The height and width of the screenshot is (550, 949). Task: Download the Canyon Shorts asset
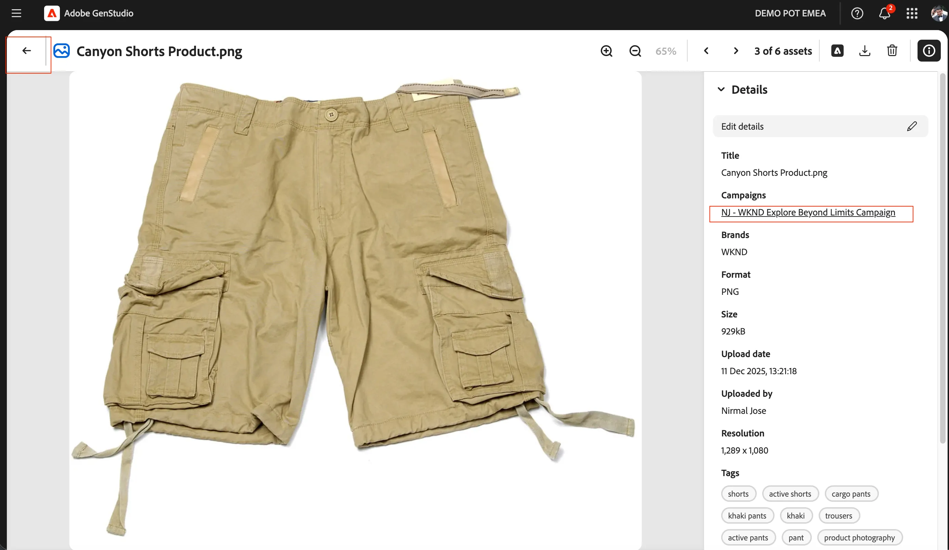(864, 51)
